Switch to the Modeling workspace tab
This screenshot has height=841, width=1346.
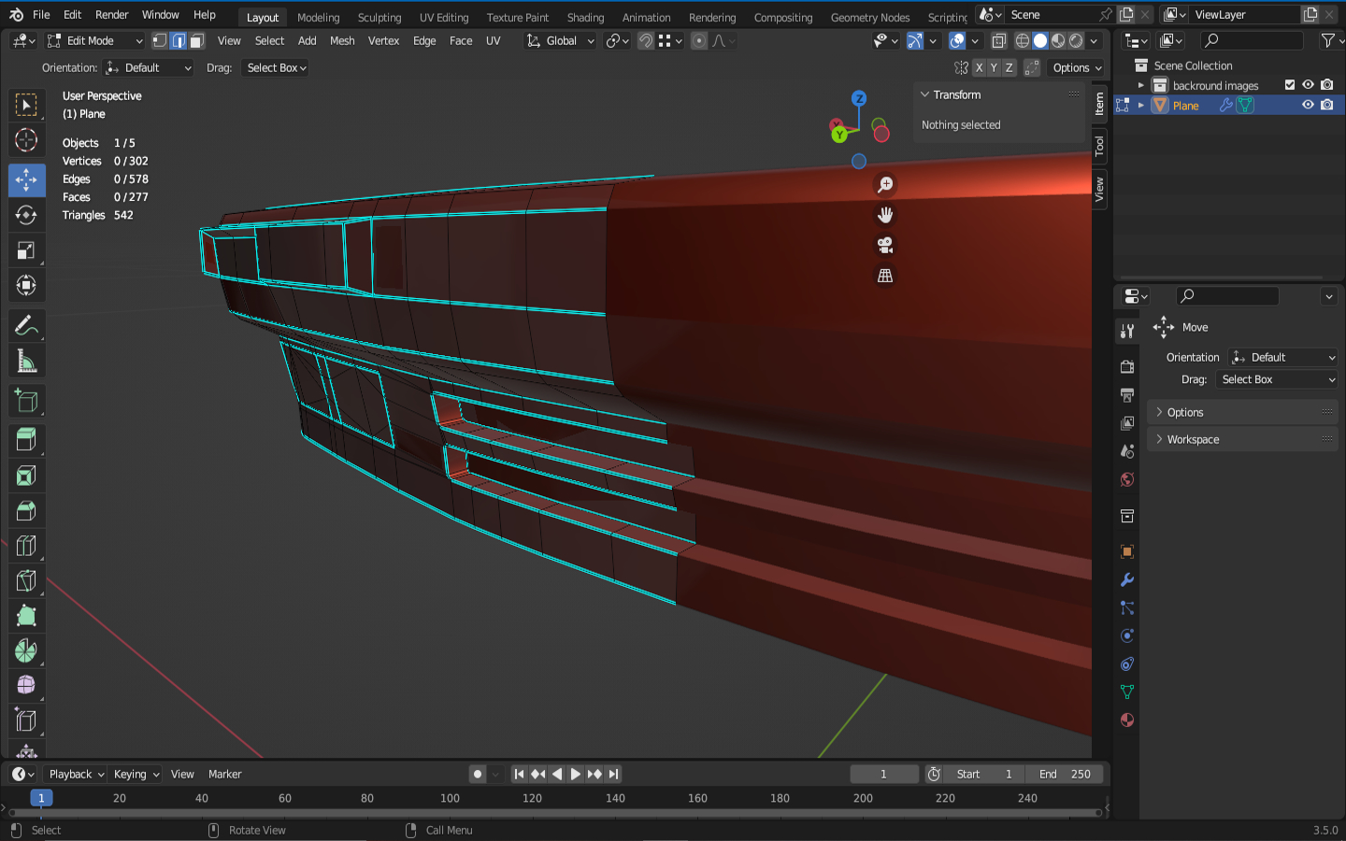click(319, 18)
